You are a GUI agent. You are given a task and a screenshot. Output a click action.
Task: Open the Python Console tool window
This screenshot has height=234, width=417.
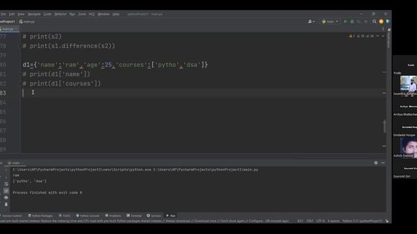(87, 216)
